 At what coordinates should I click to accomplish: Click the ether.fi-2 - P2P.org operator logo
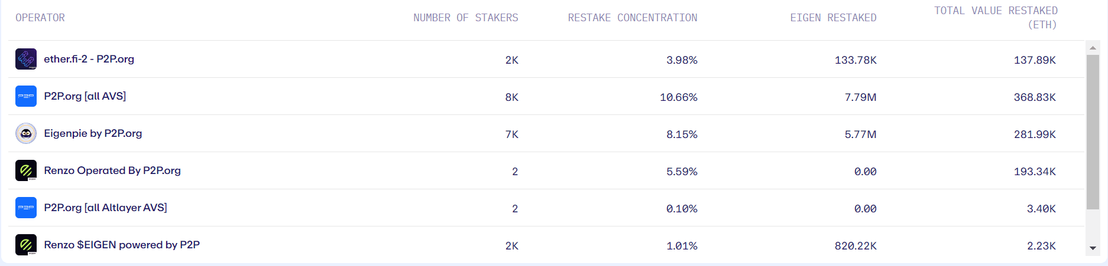(26, 59)
